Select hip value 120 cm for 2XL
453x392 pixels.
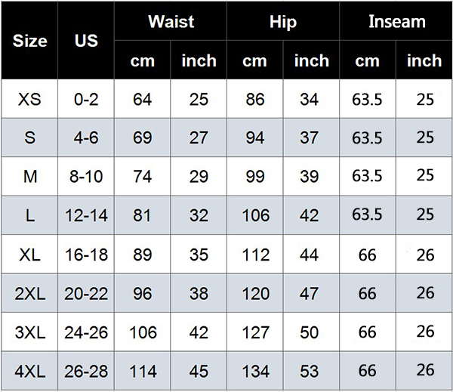point(255,294)
